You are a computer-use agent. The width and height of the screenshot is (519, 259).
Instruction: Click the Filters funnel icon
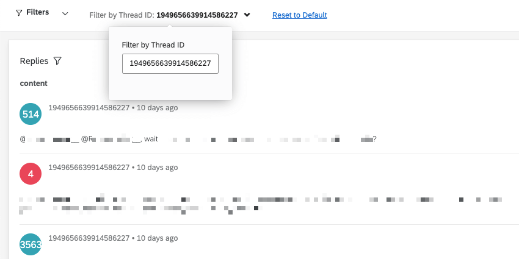[x=19, y=13]
